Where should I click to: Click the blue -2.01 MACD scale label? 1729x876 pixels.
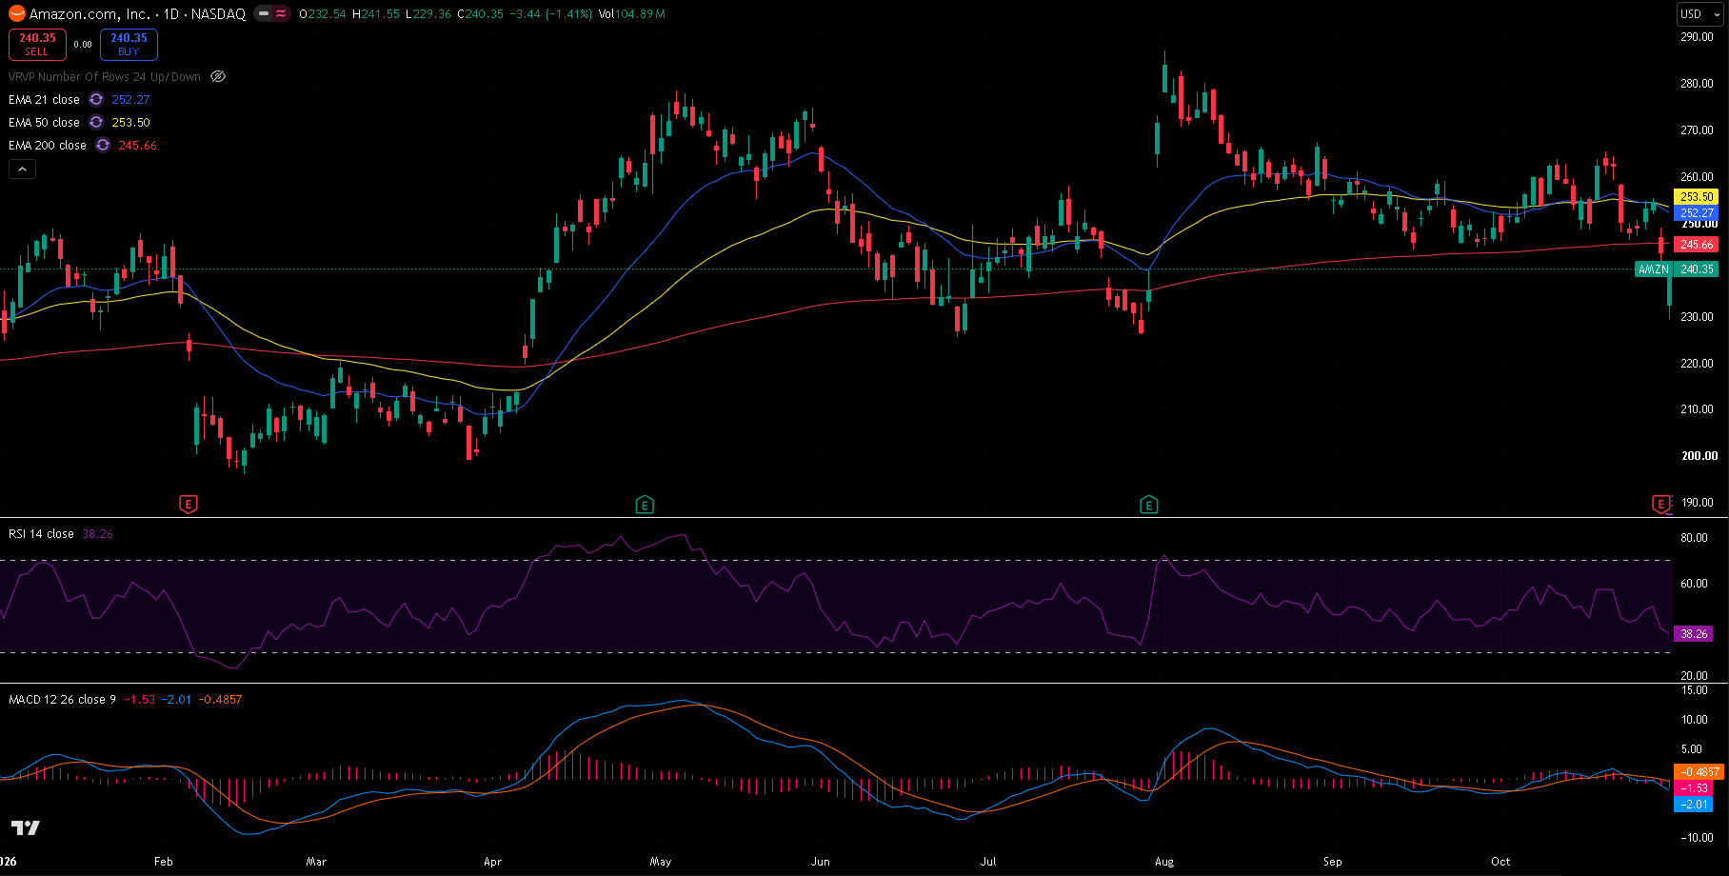pos(1693,805)
